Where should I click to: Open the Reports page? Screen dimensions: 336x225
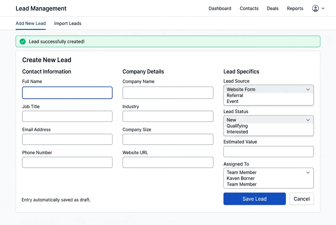[x=295, y=8]
